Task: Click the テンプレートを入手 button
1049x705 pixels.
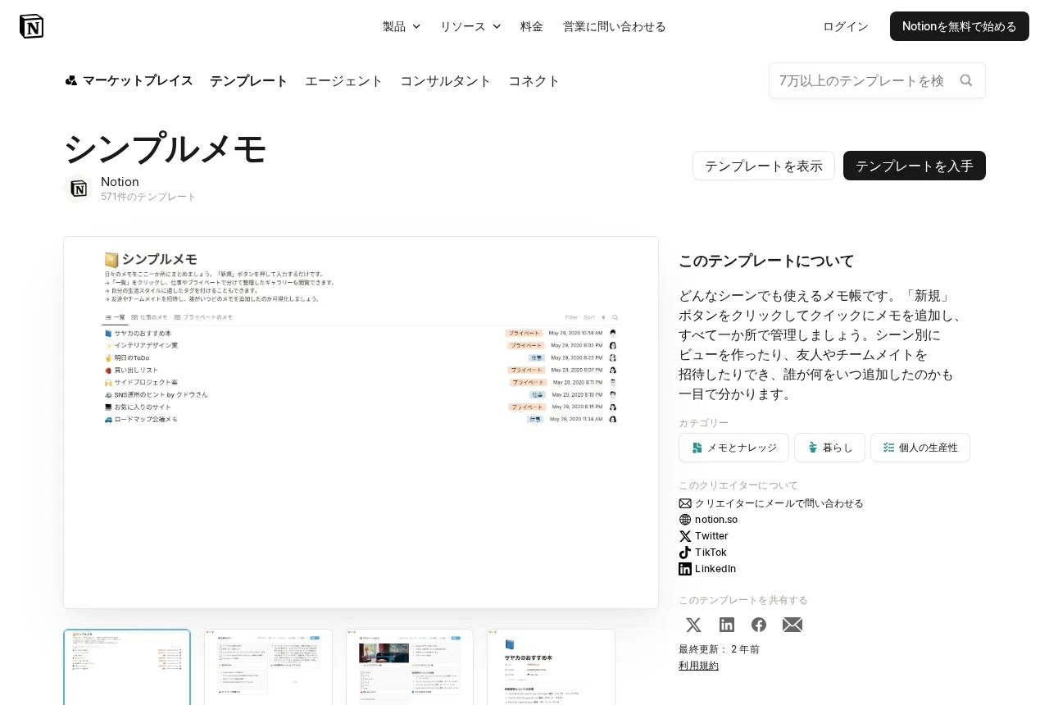Action: (x=915, y=166)
